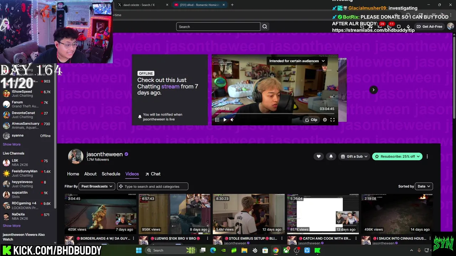
Task: Open the chapters list in video player
Action: pos(217,120)
